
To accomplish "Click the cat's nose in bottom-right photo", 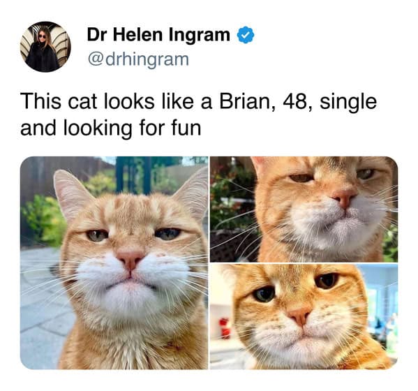I will (299, 316).
